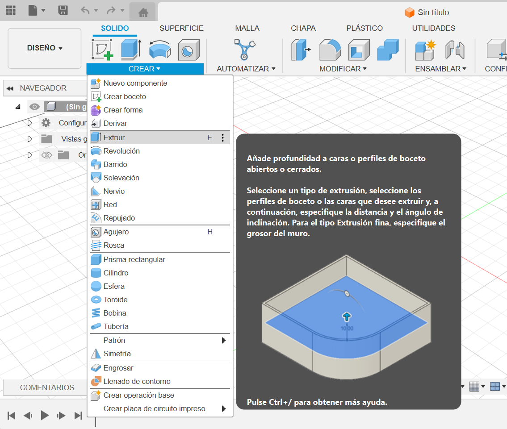This screenshot has width=507, height=429.
Task: Open Extruir three-dot options
Action: point(223,137)
